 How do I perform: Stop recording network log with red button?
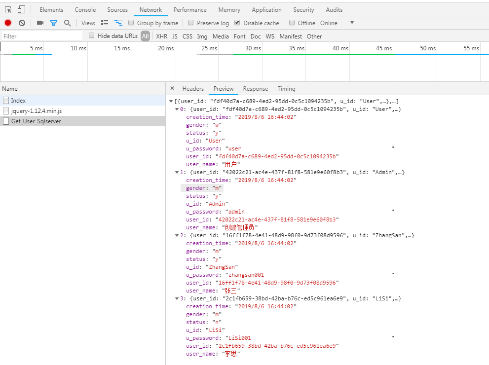8,23
